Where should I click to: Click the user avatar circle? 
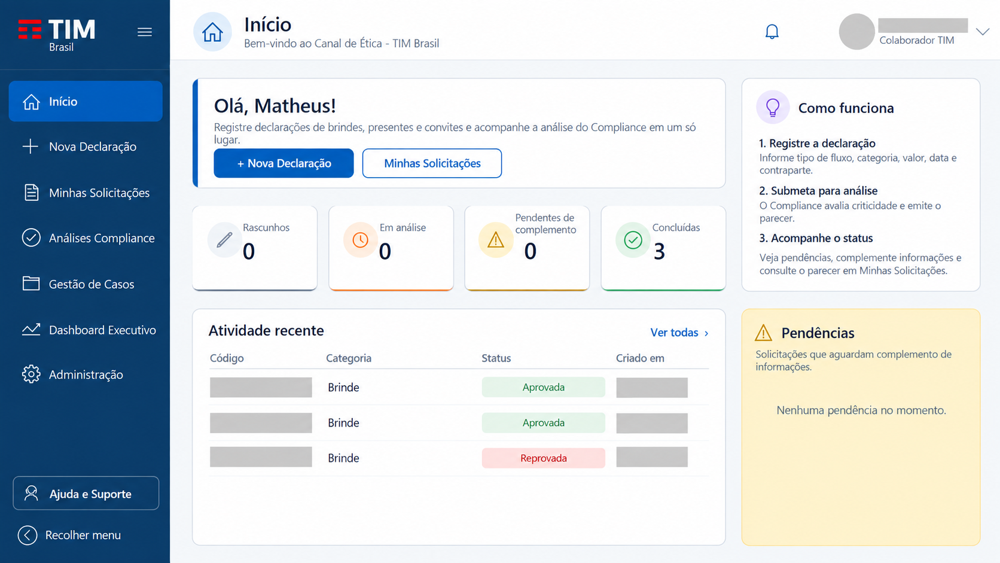click(857, 32)
